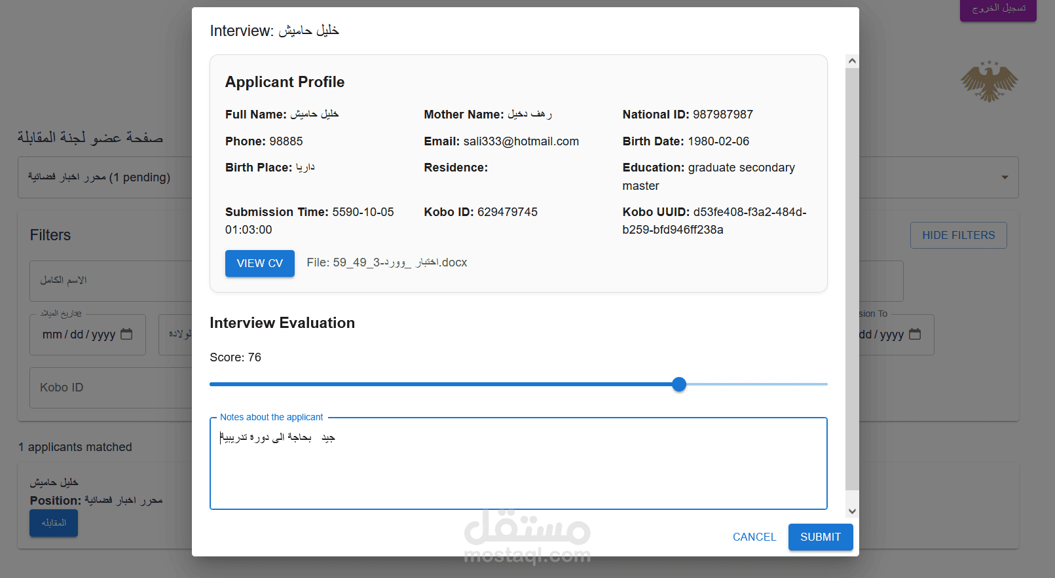Image resolution: width=1055 pixels, height=578 pixels.
Task: Click the full name filter field
Action: (x=111, y=281)
